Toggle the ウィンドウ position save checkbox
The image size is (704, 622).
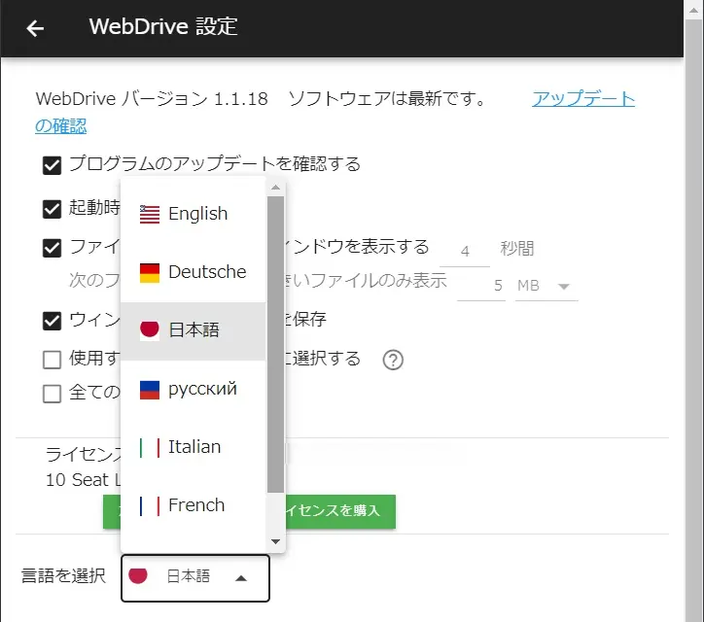pyautogui.click(x=53, y=321)
